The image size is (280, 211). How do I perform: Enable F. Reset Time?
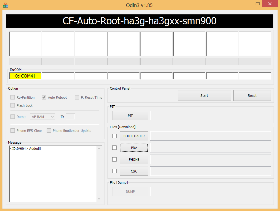(x=77, y=97)
